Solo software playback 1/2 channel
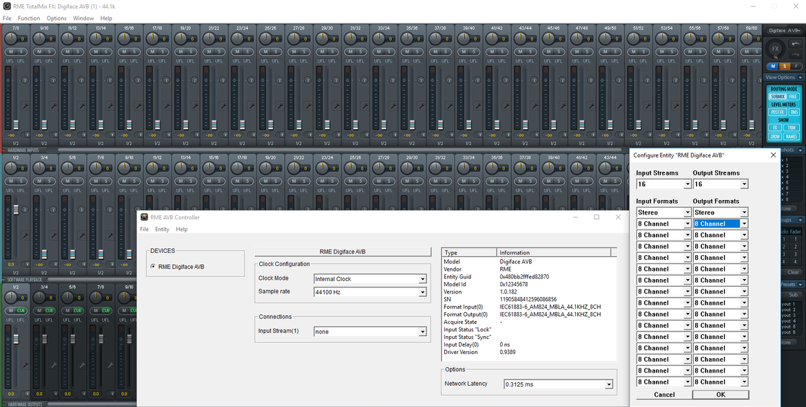The width and height of the screenshot is (806, 407). coord(21,181)
